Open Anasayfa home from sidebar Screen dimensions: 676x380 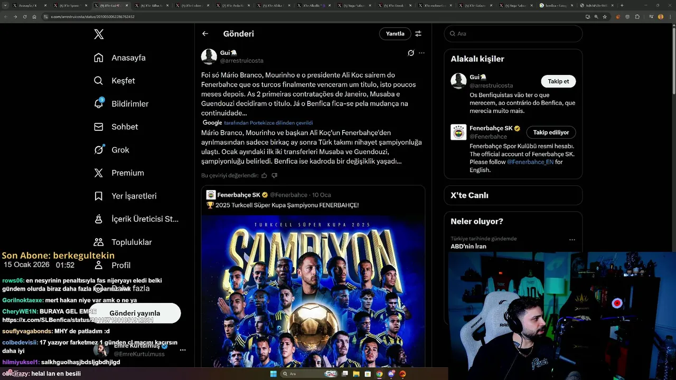coord(120,58)
